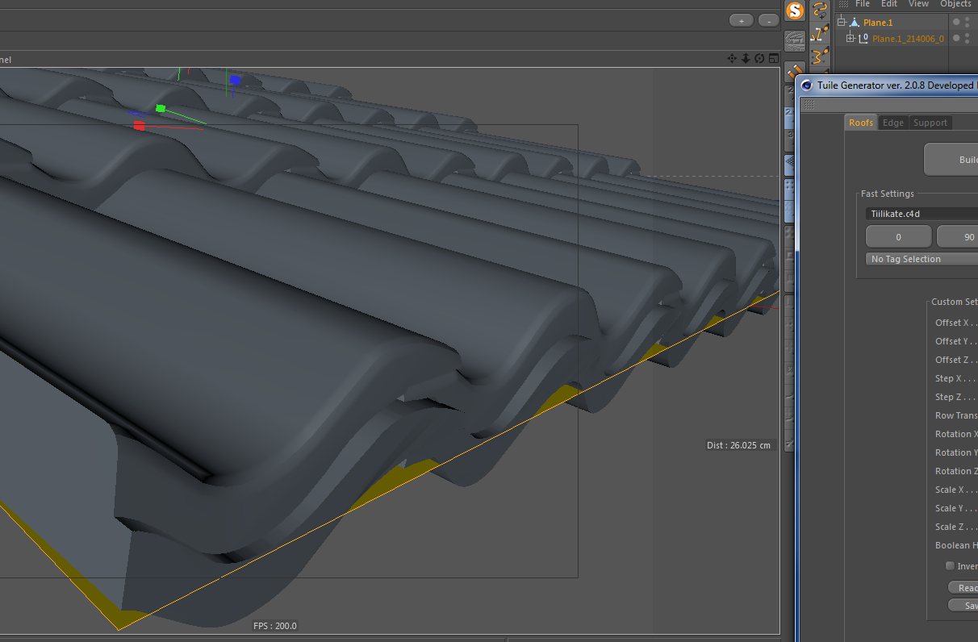Screen dimensions: 978x642
Task: Toggle the viewport maximize layout icon
Action: 773,58
